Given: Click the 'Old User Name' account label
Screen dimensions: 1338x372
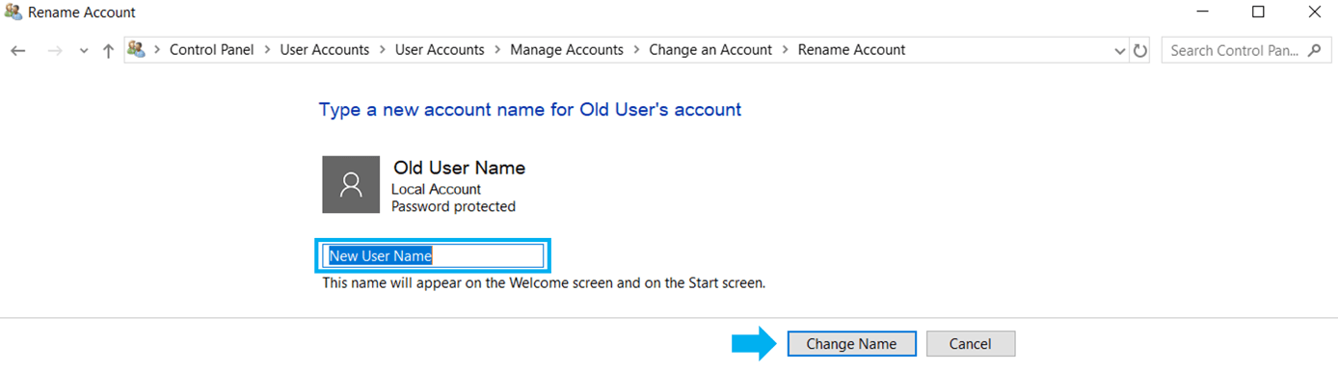Looking at the screenshot, I should click(x=459, y=168).
